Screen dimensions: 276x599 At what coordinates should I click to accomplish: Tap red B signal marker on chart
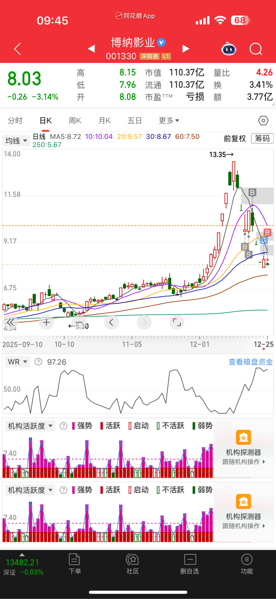point(267,233)
